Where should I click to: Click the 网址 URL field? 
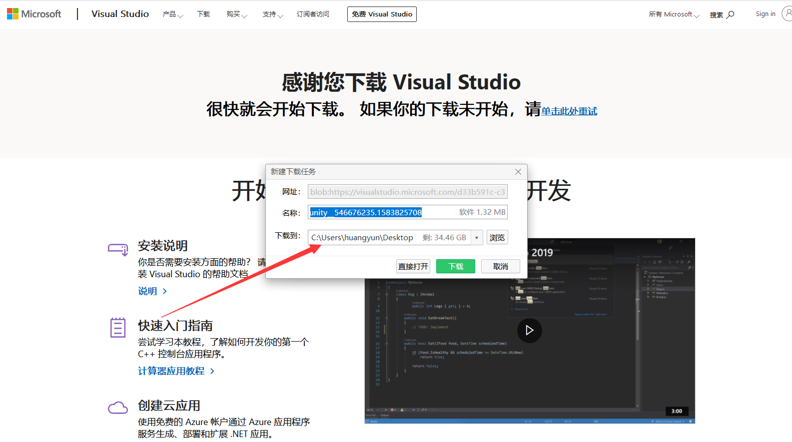point(408,192)
